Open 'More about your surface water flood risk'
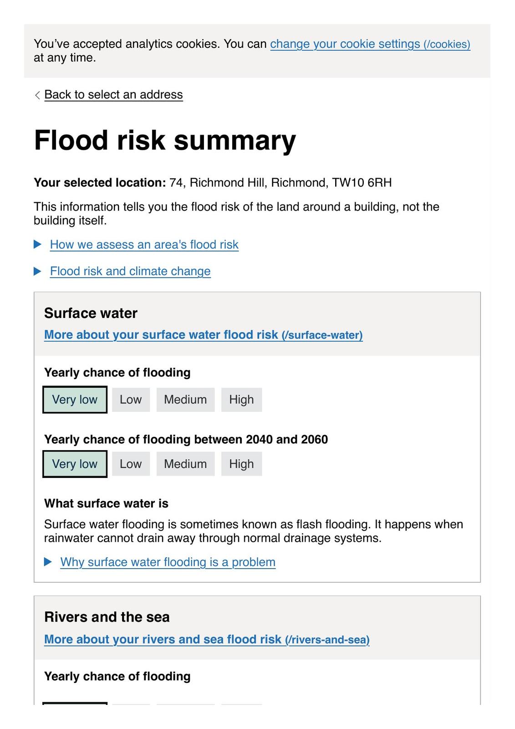The image size is (515, 729). tap(203, 335)
